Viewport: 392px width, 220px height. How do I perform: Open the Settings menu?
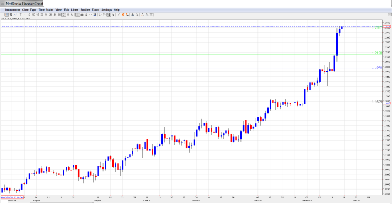coord(106,10)
